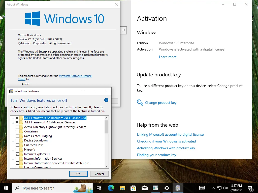The height and width of the screenshot is (193, 258).
Task: Expand .NET Framework 4.8 Advanced Services
Action: [13, 123]
